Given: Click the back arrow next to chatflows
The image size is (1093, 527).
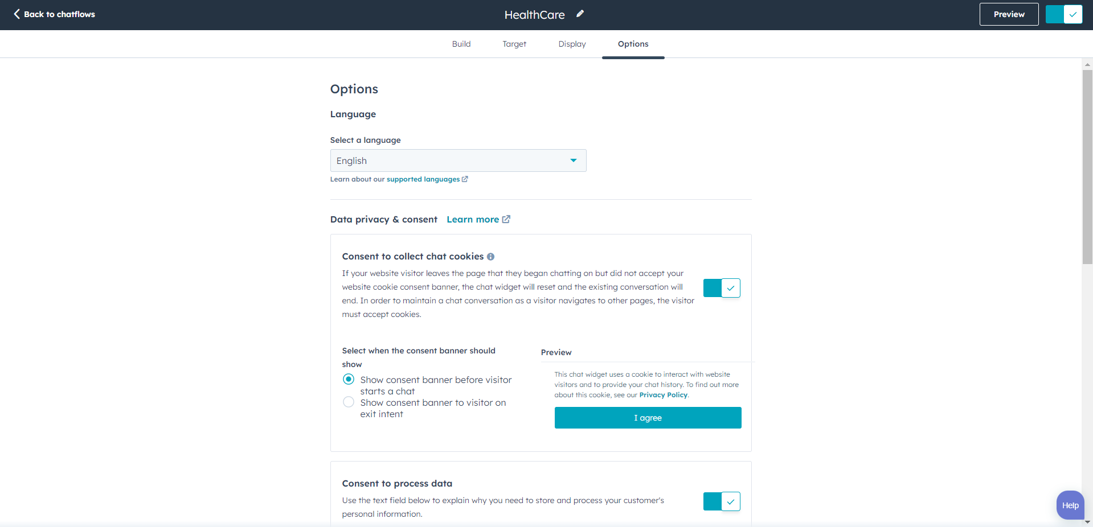Looking at the screenshot, I should tap(16, 14).
